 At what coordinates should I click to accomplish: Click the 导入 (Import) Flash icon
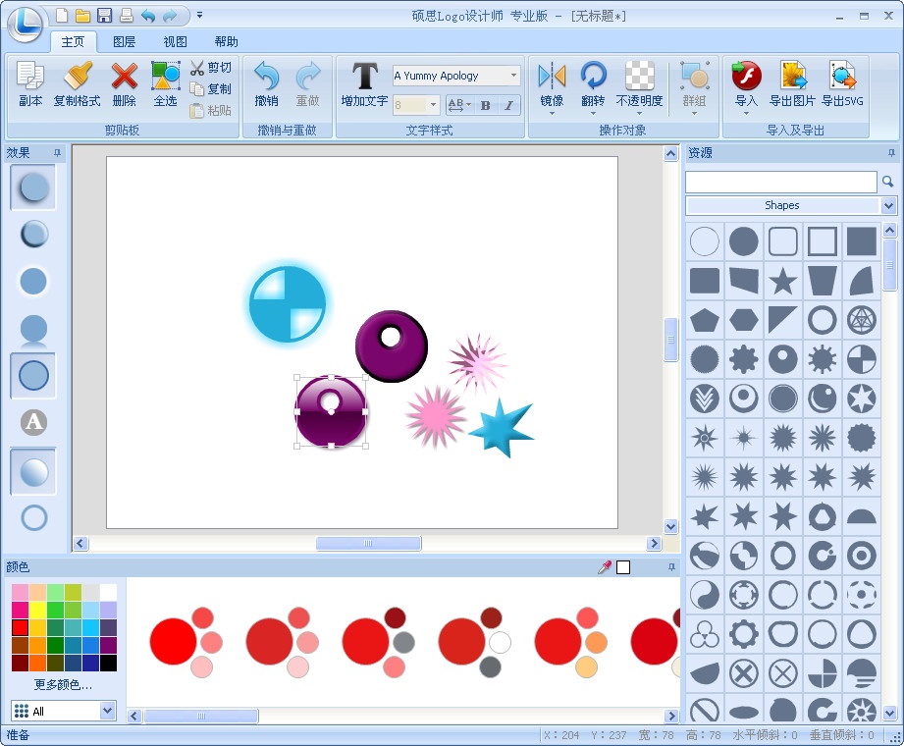pyautogui.click(x=746, y=77)
